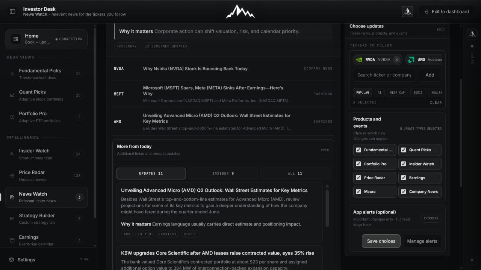
Task: Click the 138 count badge on Price Radar
Action: (x=77, y=175)
